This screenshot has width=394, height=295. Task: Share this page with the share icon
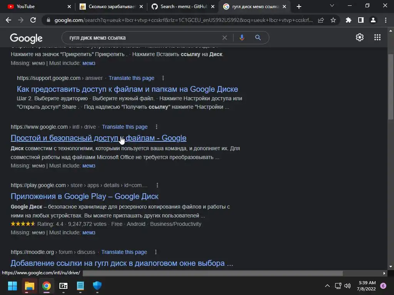pos(321,20)
